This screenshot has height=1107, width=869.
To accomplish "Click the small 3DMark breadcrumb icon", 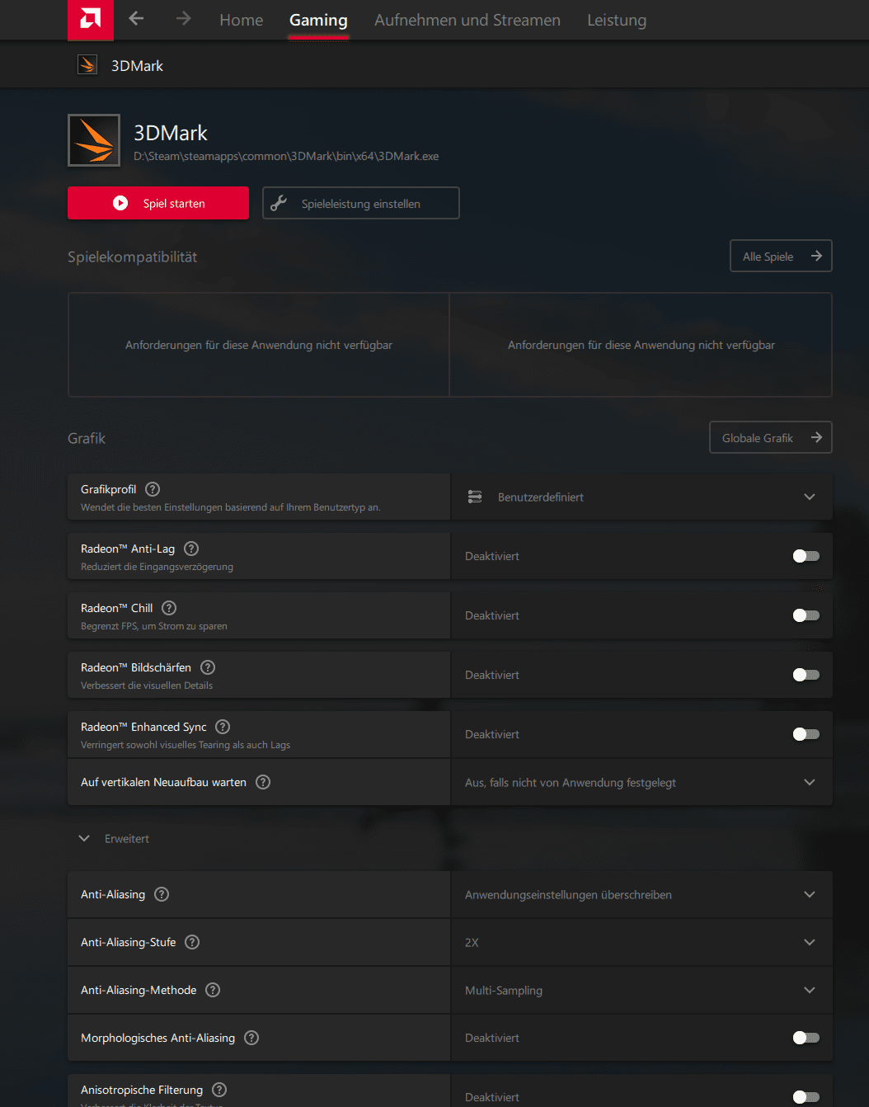I will coord(87,64).
